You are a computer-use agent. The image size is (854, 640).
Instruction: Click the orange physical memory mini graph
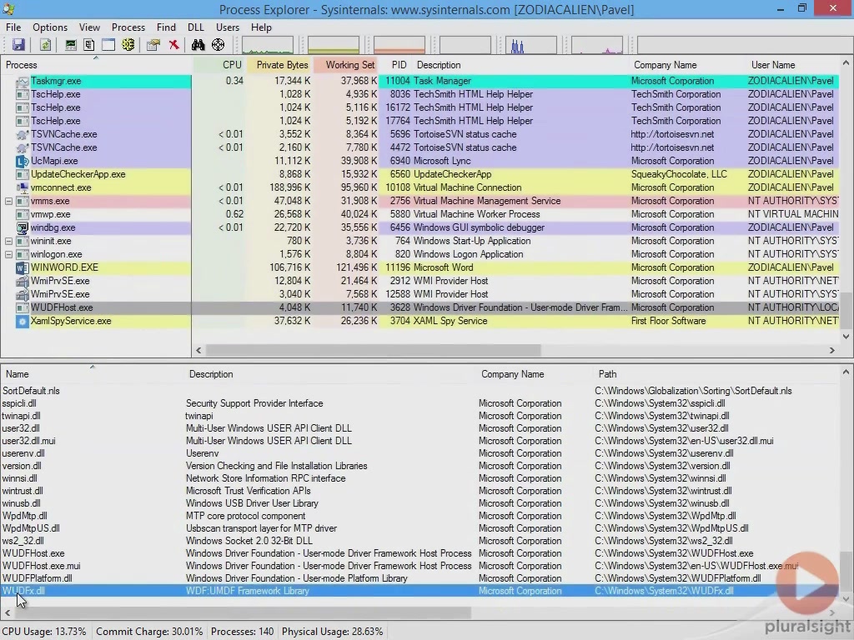pyautogui.click(x=399, y=45)
